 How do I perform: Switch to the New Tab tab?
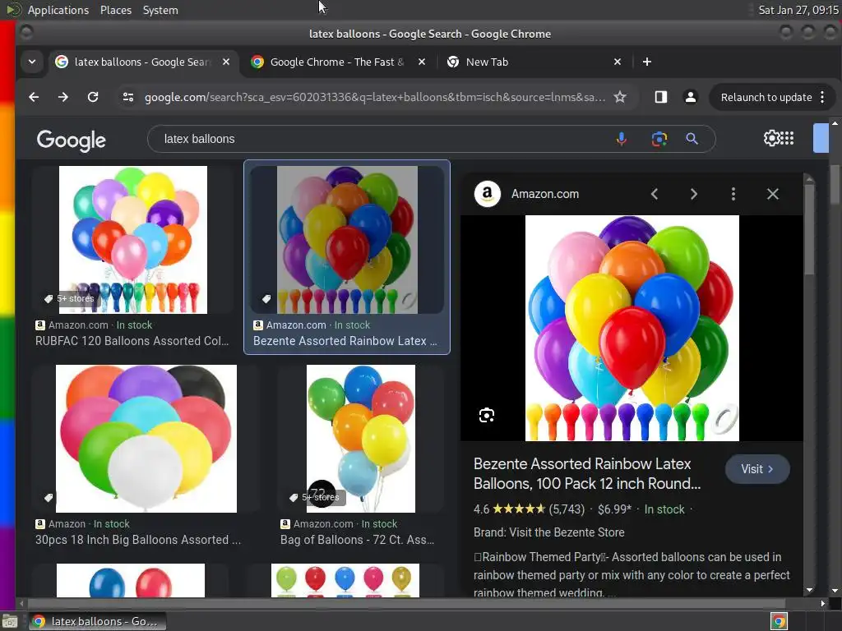coord(533,62)
